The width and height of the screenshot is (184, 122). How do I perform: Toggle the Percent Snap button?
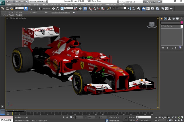[x=99, y=9]
